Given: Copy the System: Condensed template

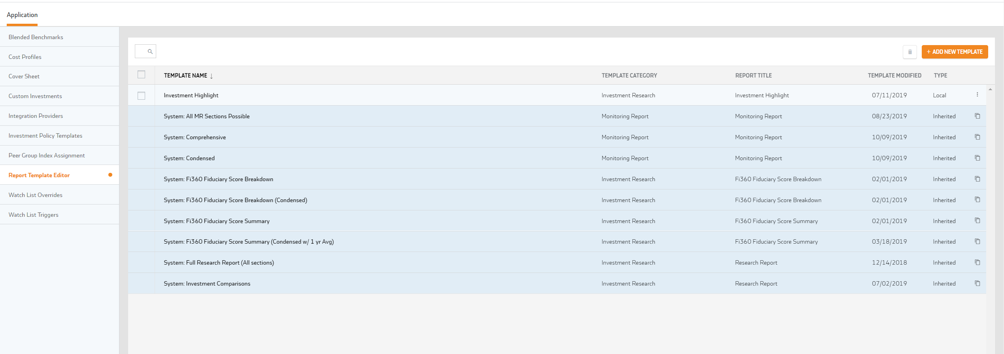Looking at the screenshot, I should pyautogui.click(x=977, y=158).
